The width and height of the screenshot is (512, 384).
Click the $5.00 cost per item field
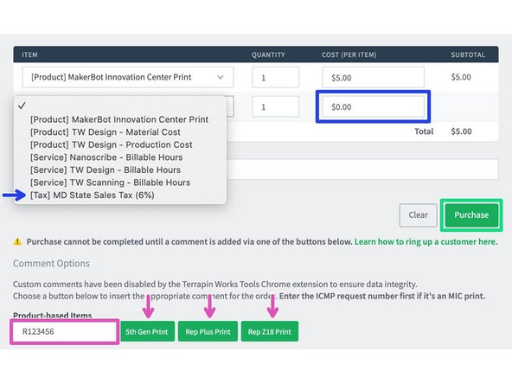point(374,77)
